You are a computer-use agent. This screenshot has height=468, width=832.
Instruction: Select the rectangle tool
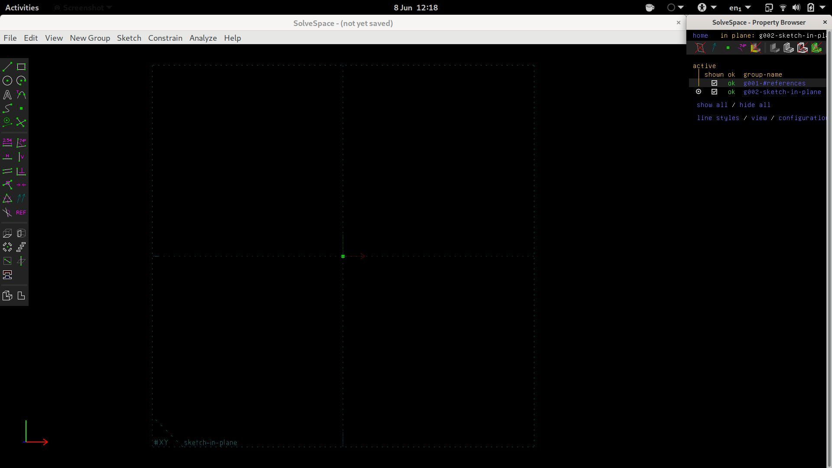[21, 66]
